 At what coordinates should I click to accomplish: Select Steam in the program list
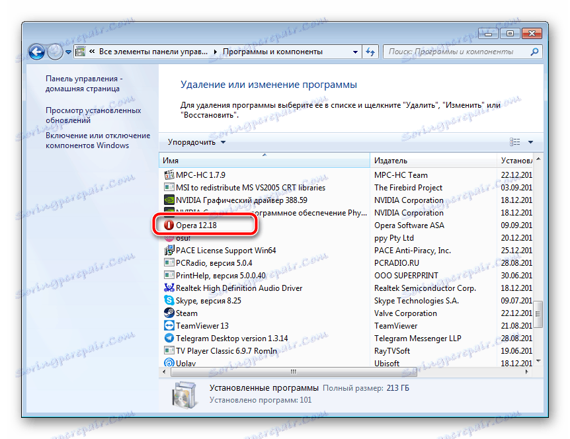tap(187, 313)
